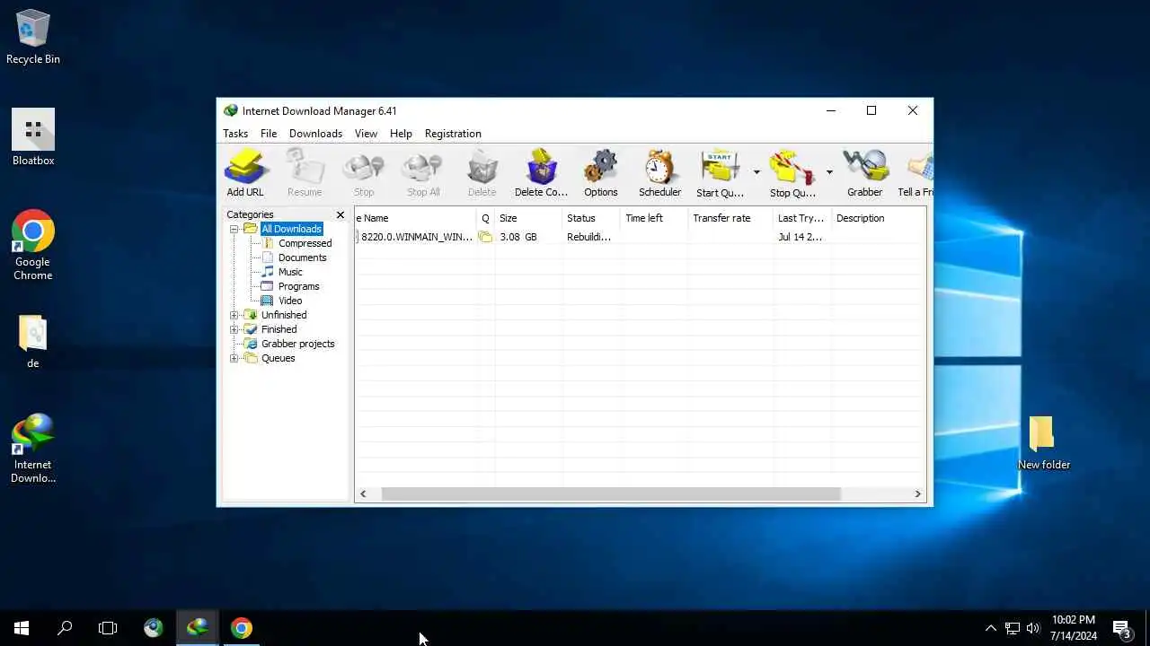Select the Compressed category
1150x646 pixels.
[305, 243]
